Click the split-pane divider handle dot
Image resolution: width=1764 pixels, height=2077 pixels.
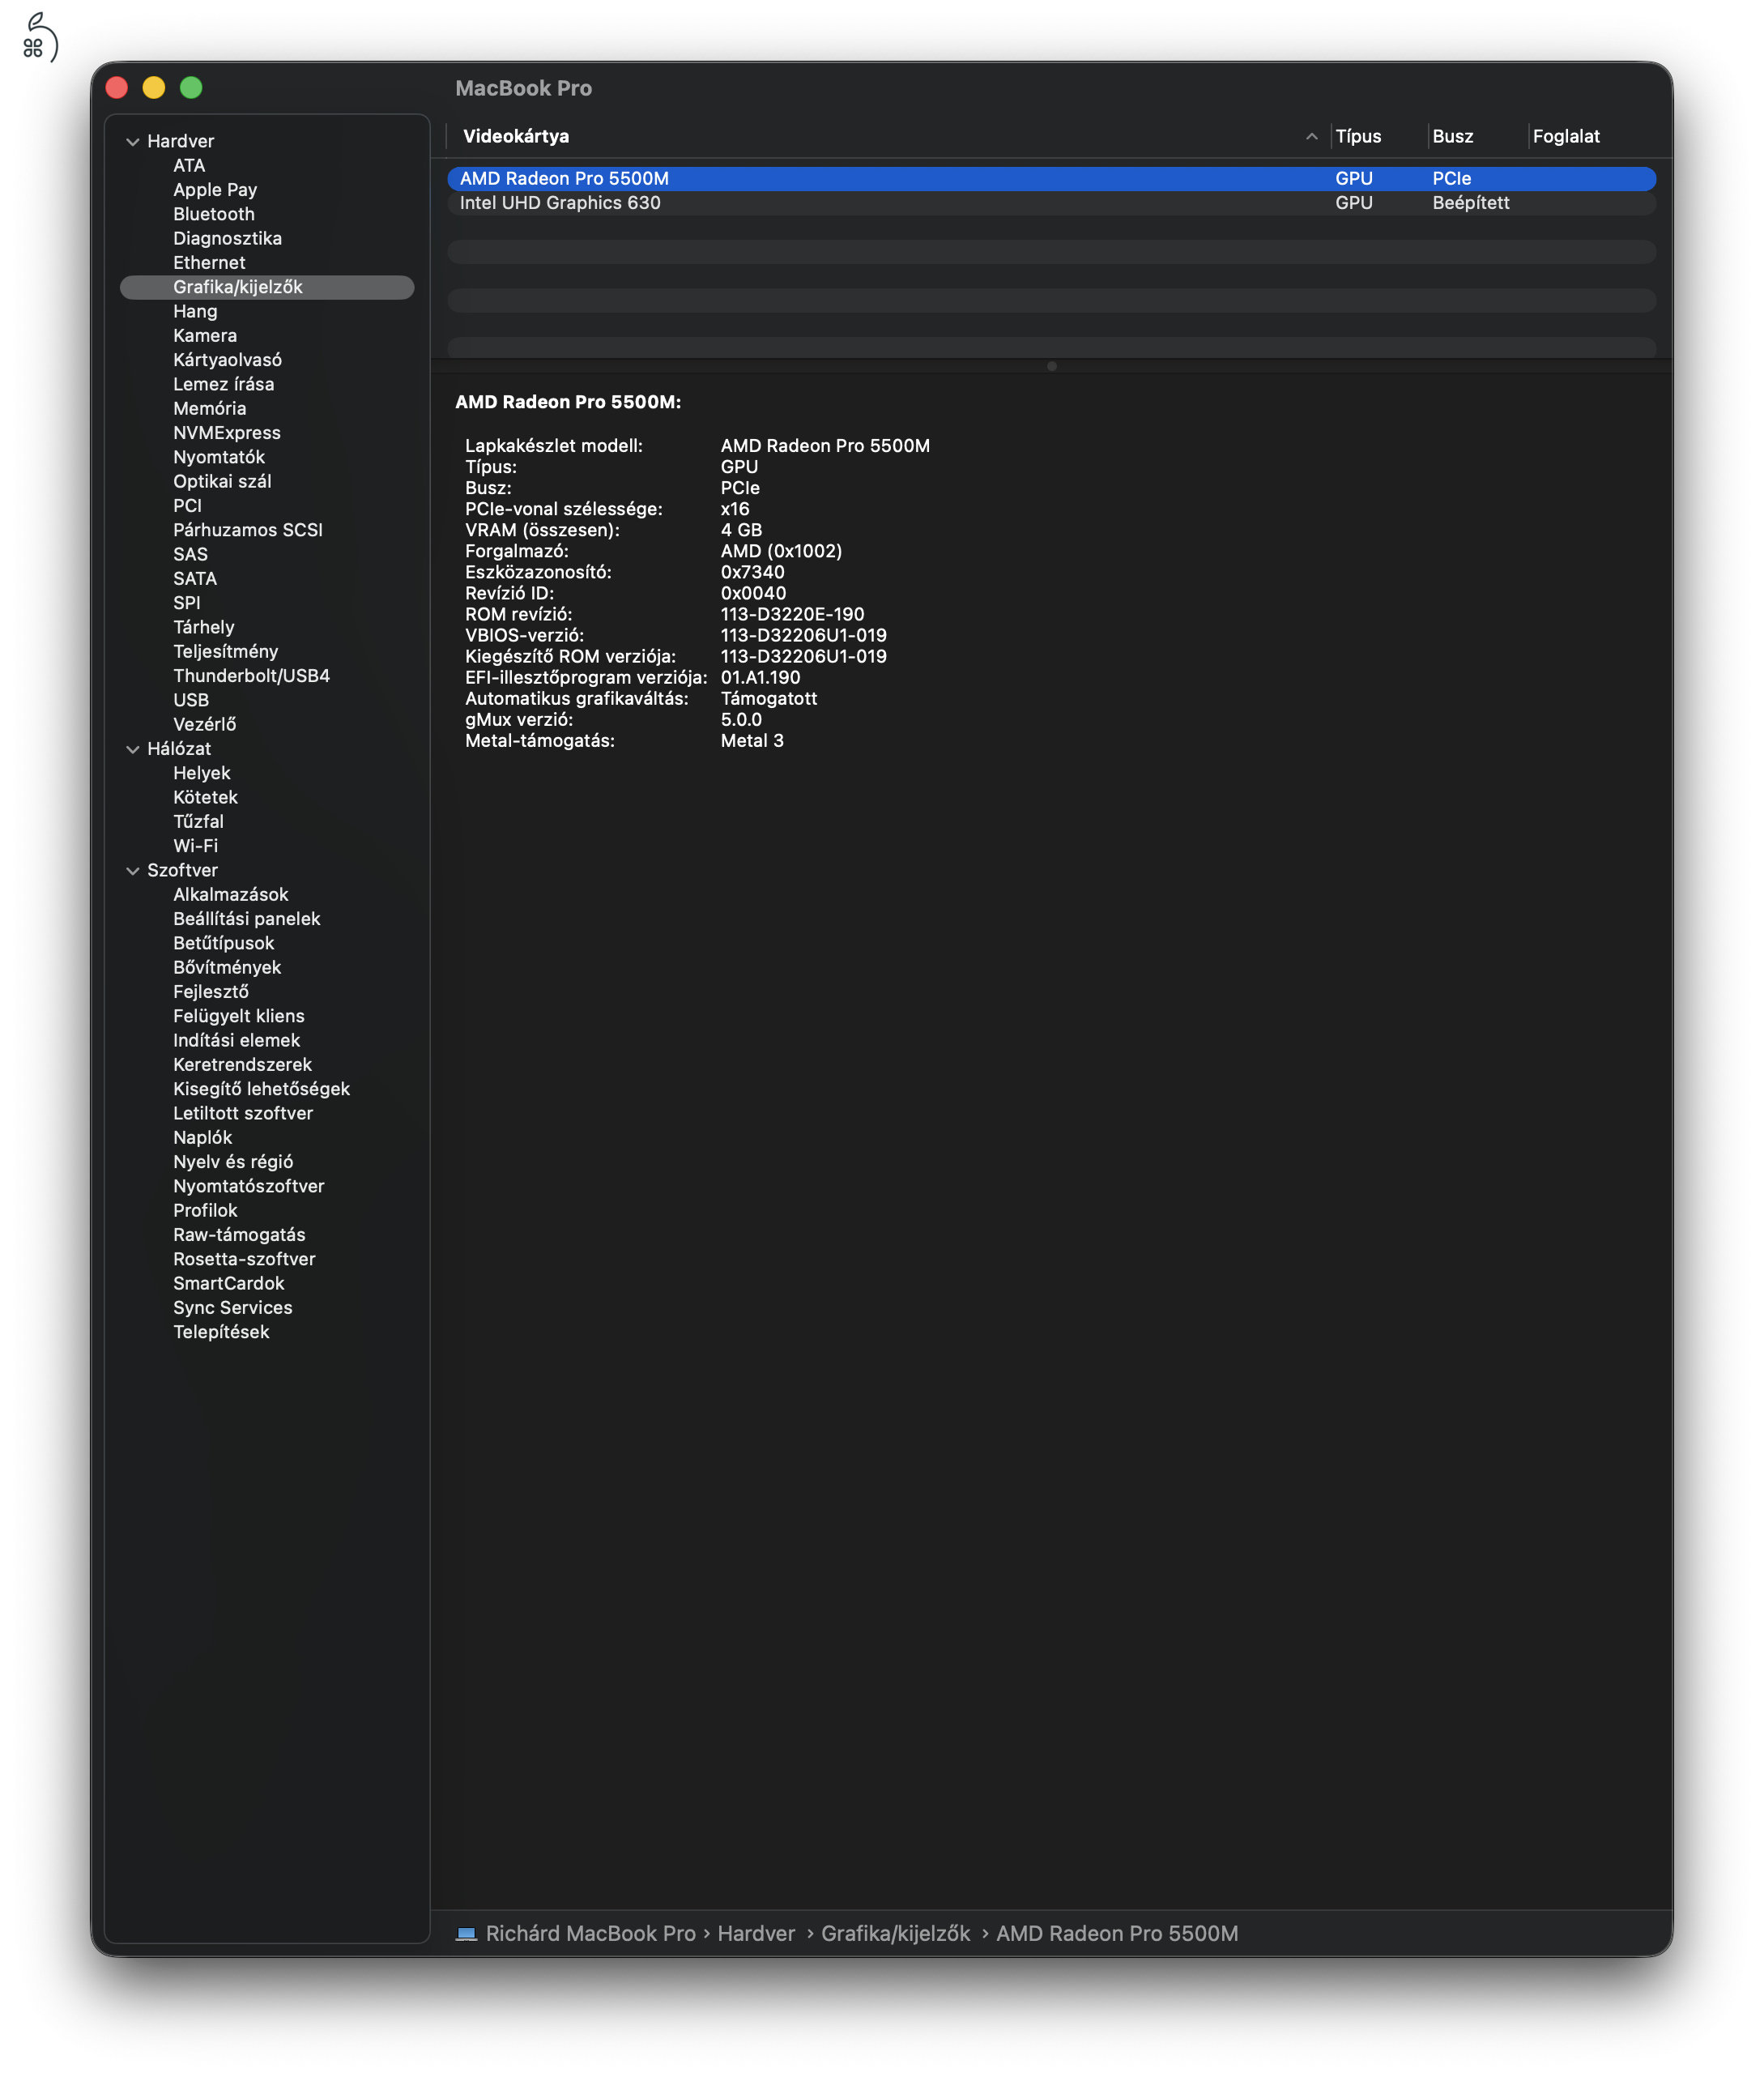pyautogui.click(x=1051, y=366)
